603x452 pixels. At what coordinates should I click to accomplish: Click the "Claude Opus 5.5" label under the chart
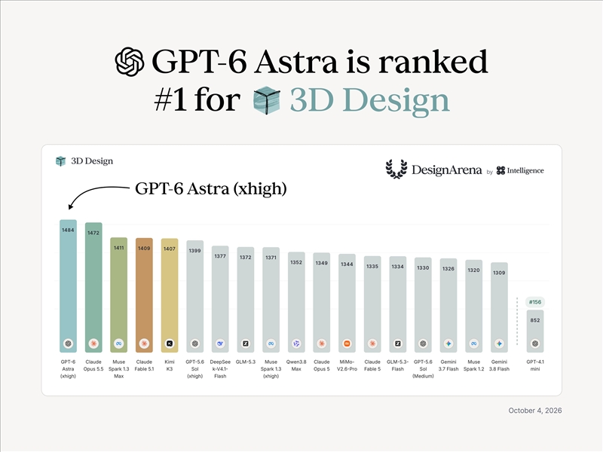pos(93,365)
